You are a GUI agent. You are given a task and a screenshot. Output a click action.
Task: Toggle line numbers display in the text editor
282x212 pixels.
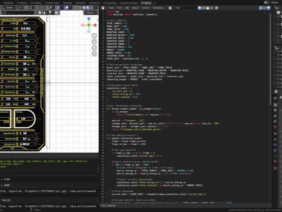point(260,8)
